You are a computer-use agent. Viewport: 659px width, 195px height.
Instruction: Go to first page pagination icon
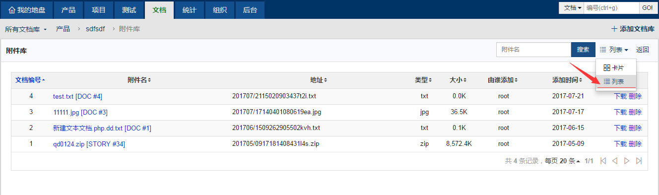point(603,161)
